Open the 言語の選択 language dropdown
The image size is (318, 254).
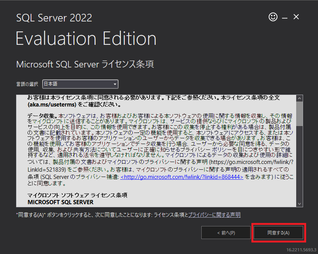pyautogui.click(x=80, y=84)
